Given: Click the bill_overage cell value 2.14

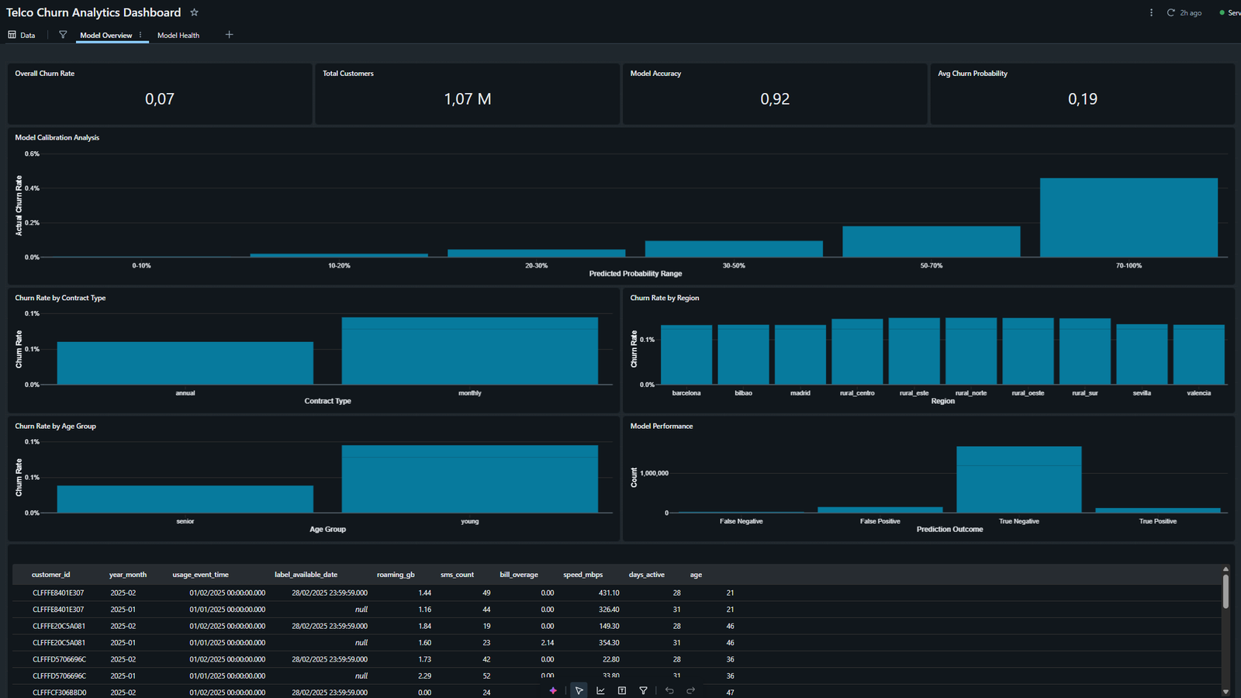Looking at the screenshot, I should click(547, 643).
